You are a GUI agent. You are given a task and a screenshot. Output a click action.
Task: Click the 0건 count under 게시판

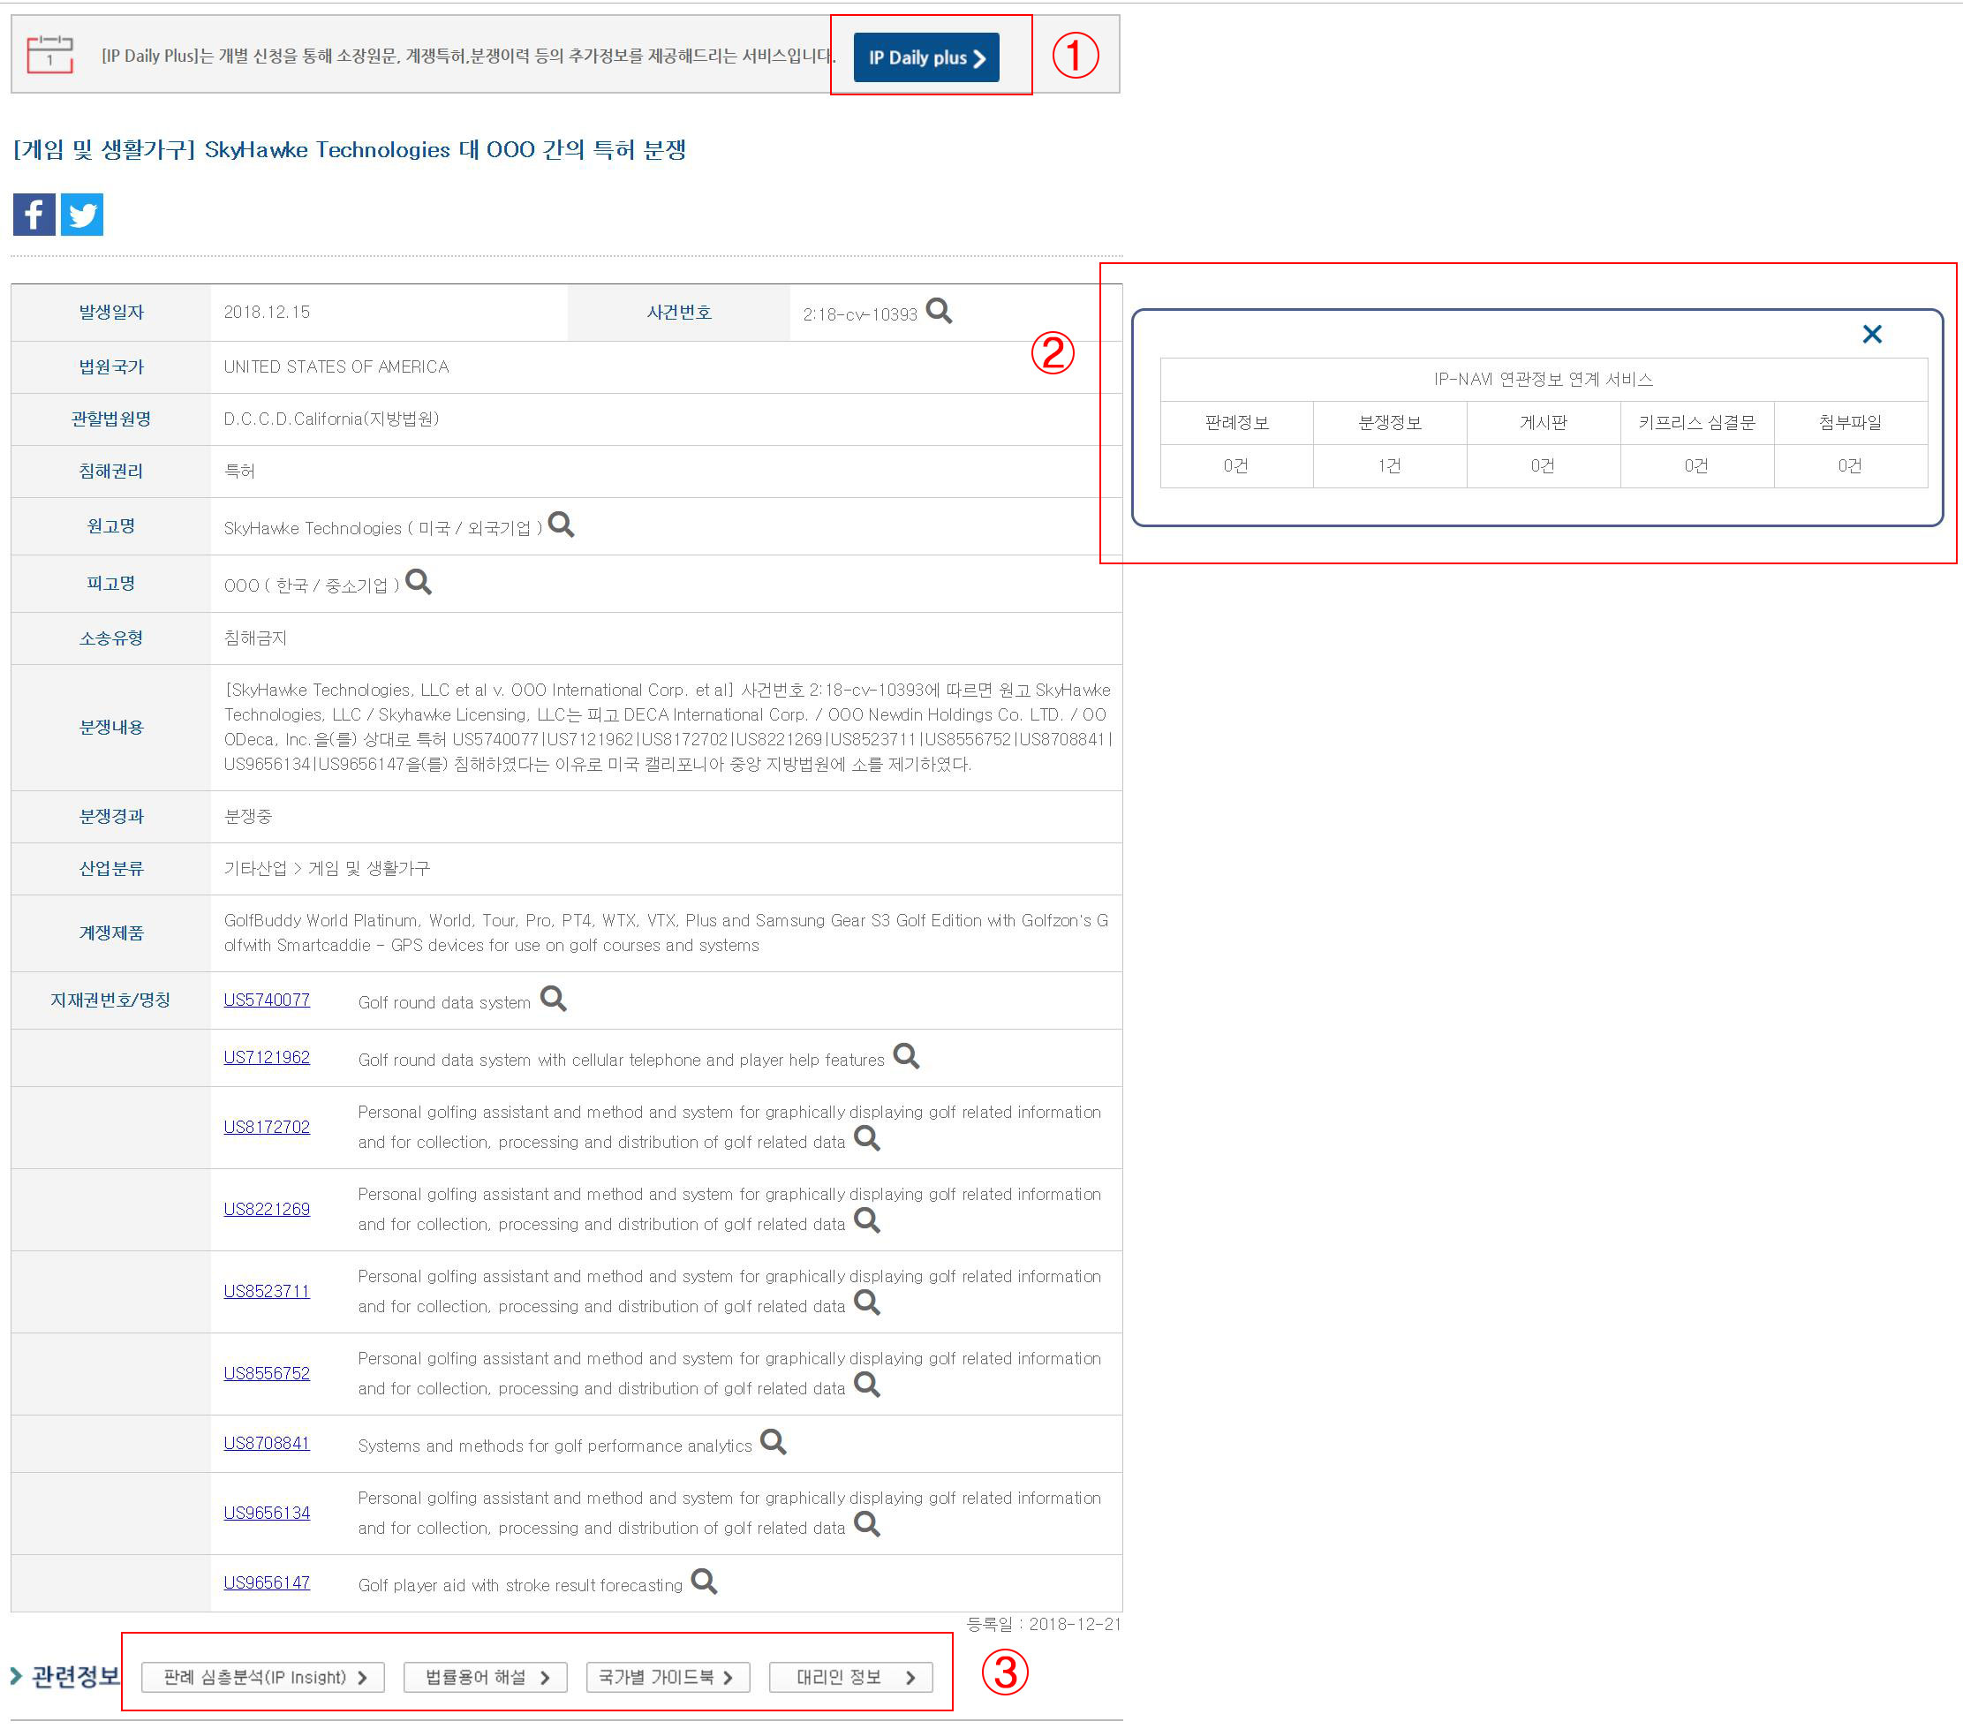tap(1543, 466)
